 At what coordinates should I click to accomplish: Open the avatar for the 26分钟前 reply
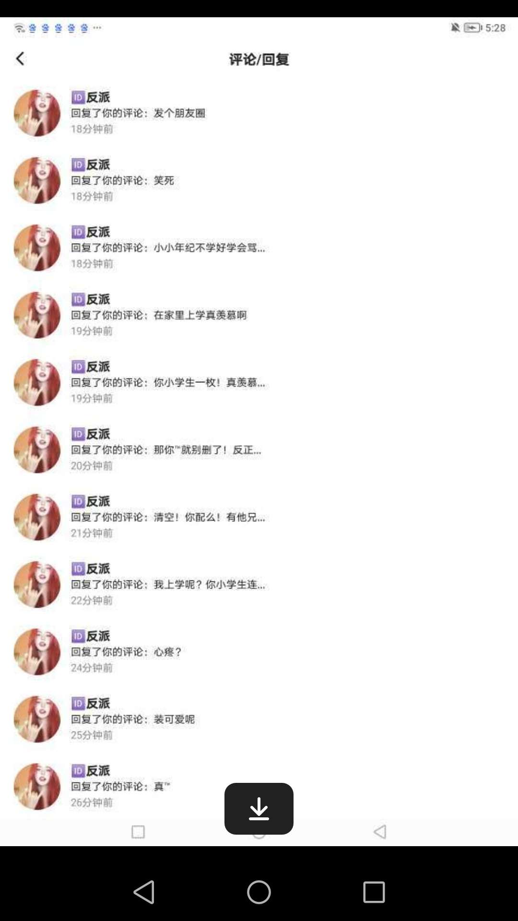coord(37,787)
